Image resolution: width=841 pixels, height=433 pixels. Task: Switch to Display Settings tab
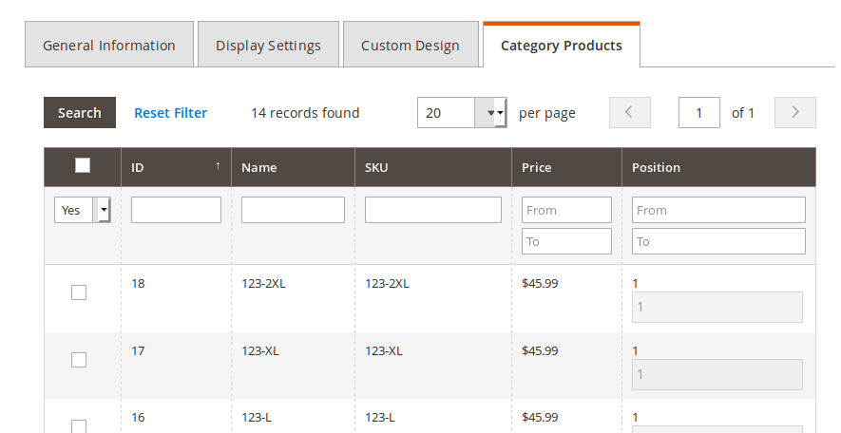pos(268,45)
